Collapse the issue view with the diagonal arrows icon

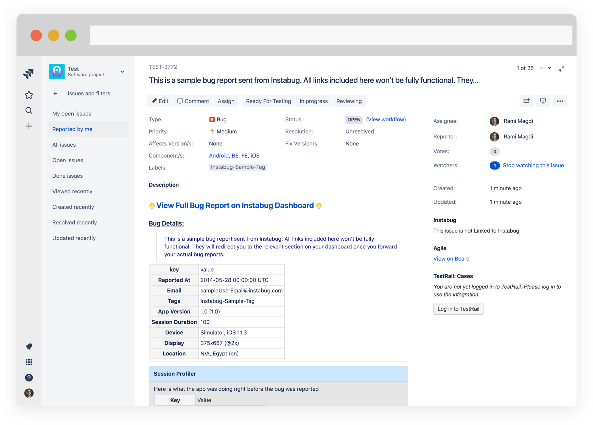click(x=561, y=68)
